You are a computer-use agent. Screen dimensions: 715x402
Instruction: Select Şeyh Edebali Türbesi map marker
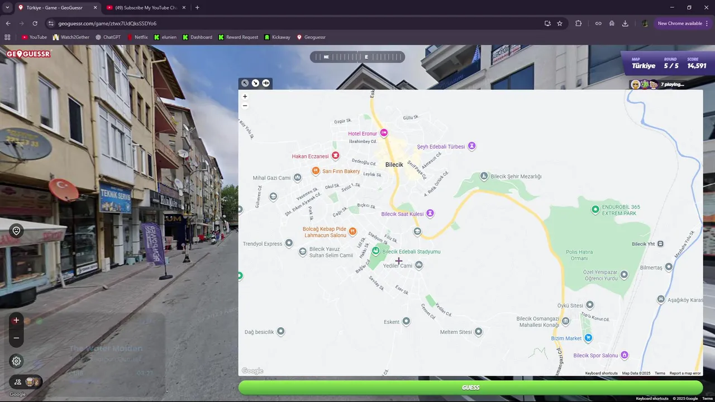coord(471,146)
